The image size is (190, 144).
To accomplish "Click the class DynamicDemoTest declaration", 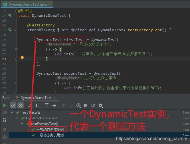I will 49,16.
